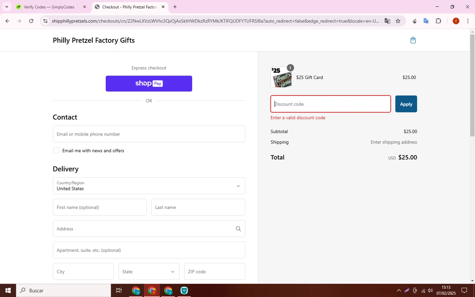Open the active Chrome window in the taskbar
This screenshot has height=297, width=475.
coord(152,290)
